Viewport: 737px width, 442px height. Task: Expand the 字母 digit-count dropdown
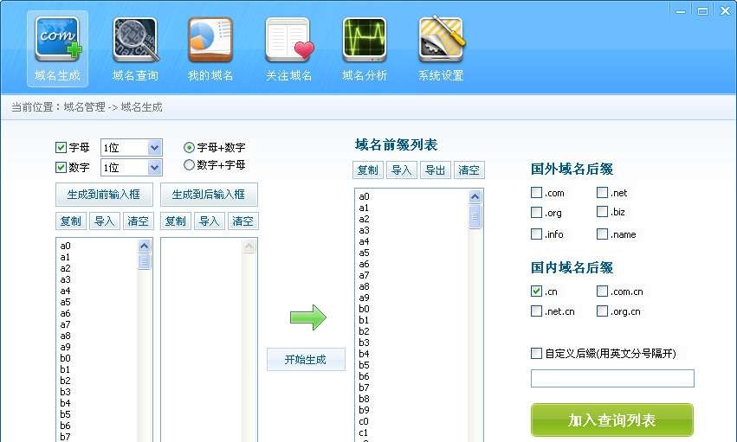click(x=155, y=148)
